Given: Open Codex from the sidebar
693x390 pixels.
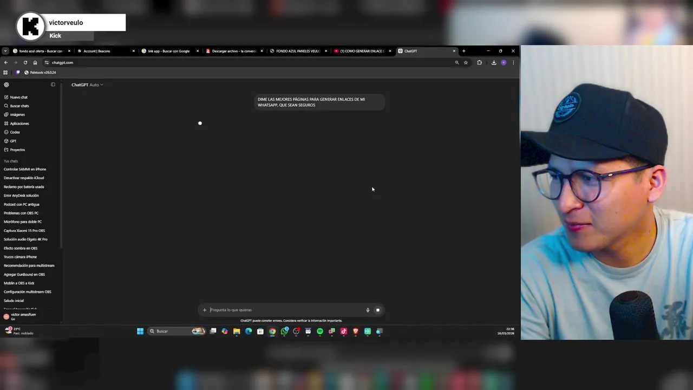Looking at the screenshot, I should tap(12, 132).
